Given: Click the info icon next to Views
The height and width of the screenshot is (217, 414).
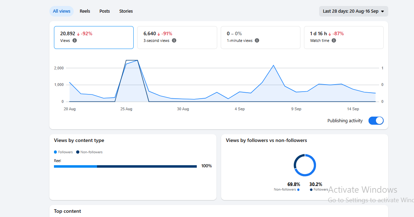Looking at the screenshot, I should [x=75, y=41].
